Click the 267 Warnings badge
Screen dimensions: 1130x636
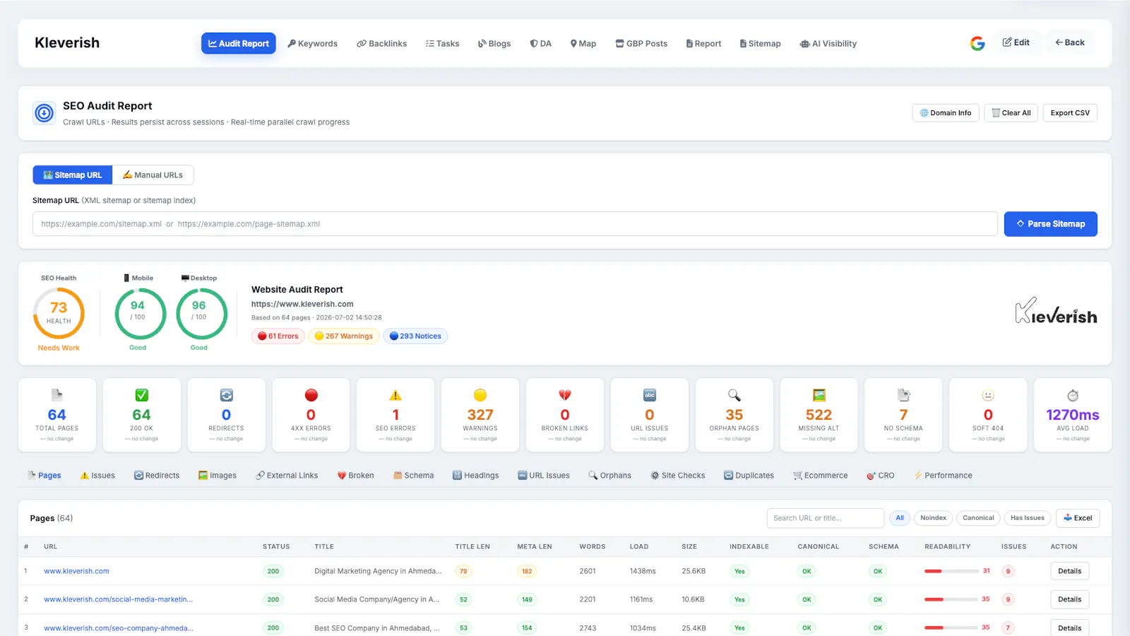click(344, 336)
